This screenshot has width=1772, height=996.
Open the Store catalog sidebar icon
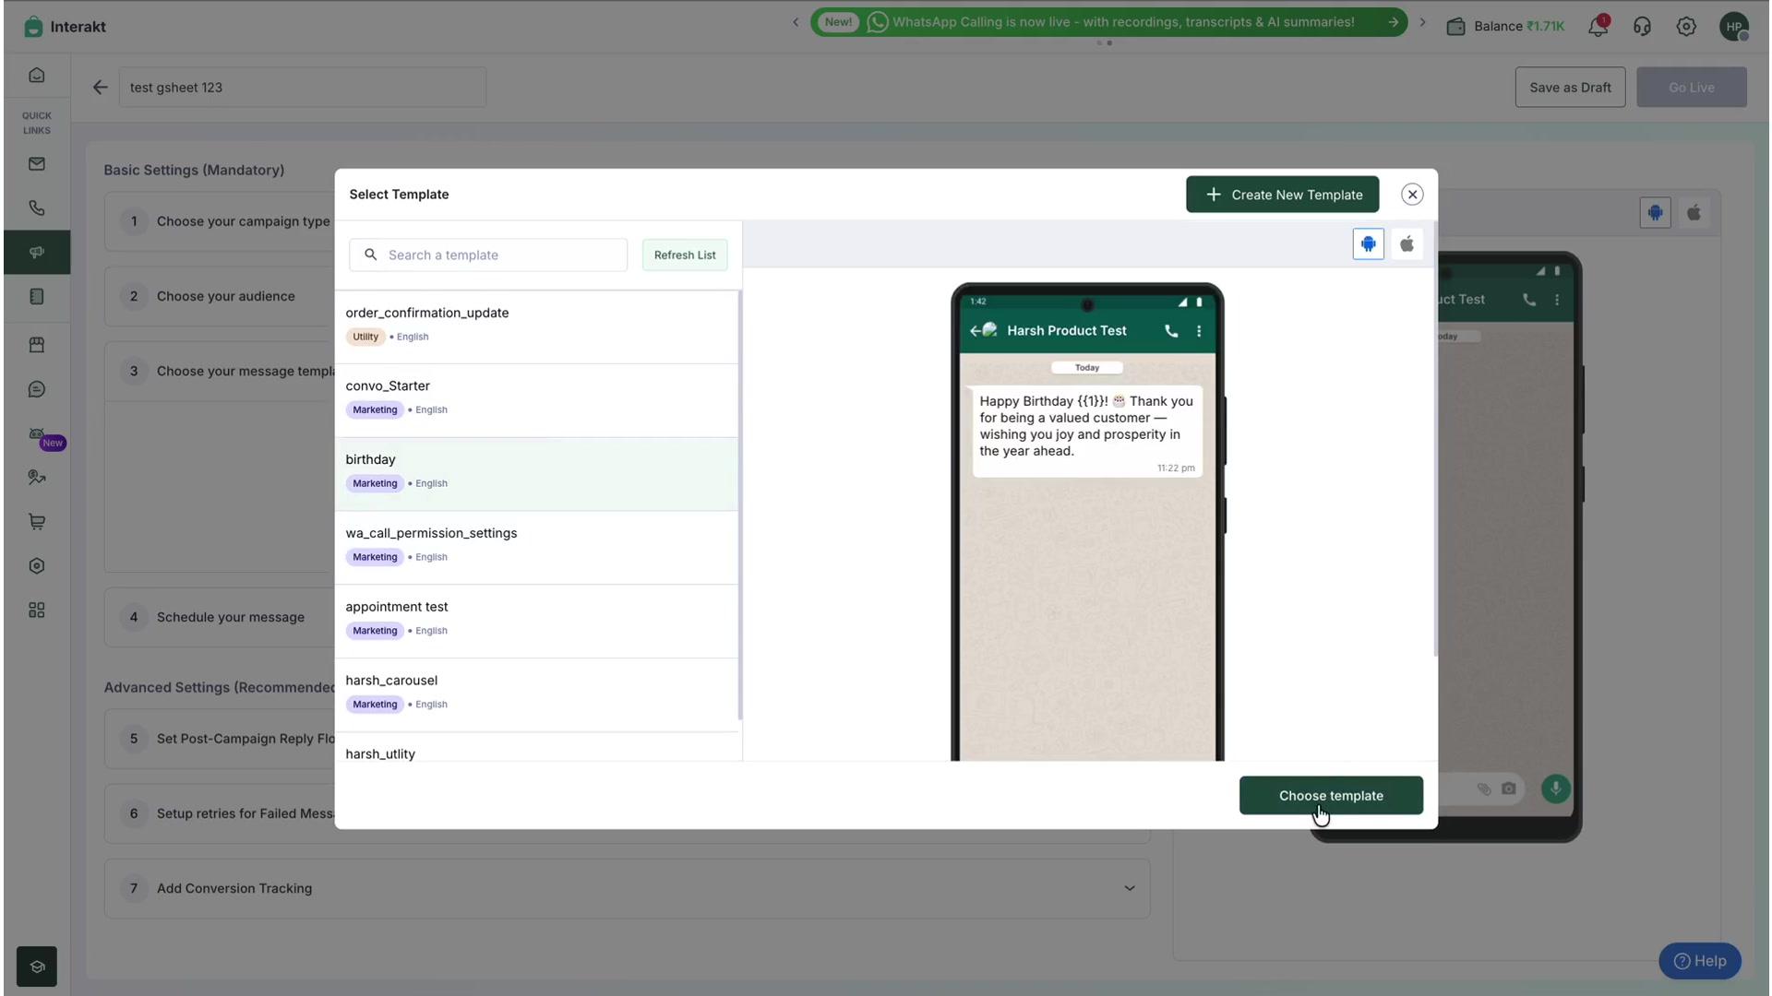pyautogui.click(x=37, y=345)
